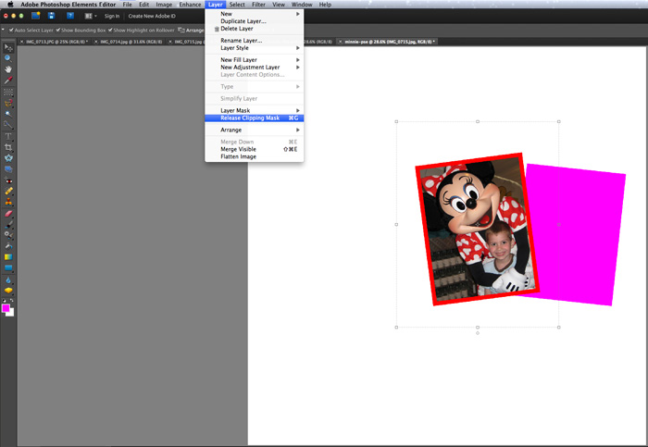
Task: Open the Select menu
Action: (x=237, y=5)
